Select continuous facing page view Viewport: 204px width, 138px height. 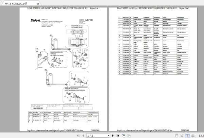193,136
